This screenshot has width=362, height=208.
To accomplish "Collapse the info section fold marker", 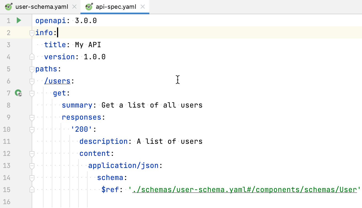I will click(x=31, y=33).
